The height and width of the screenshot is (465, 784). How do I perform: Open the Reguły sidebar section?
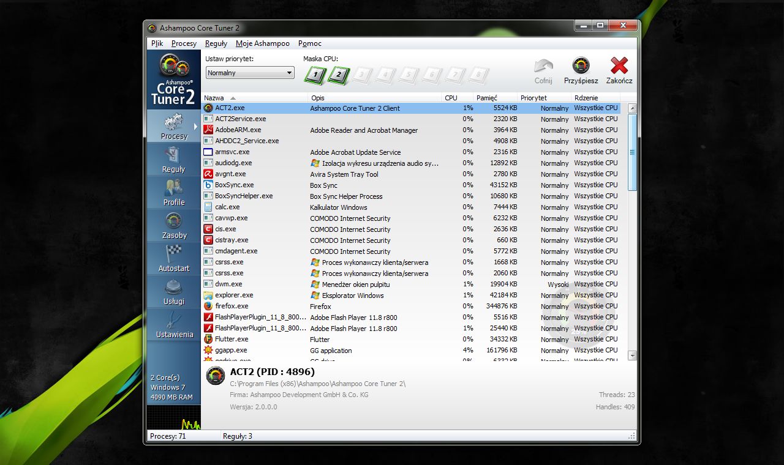tap(174, 159)
